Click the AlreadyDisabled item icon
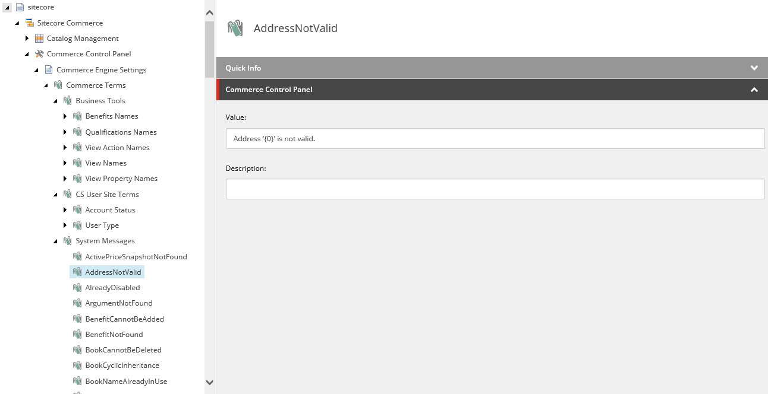Screen dimensions: 768x394 point(77,287)
